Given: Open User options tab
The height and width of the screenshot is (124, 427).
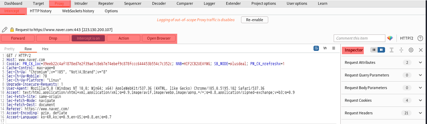Looking at the screenshot, I should 297,4.
